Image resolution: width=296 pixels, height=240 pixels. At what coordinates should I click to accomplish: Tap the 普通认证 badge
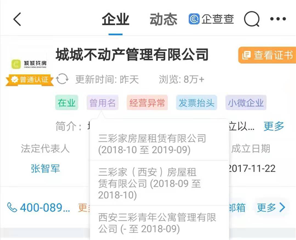coord(30,80)
